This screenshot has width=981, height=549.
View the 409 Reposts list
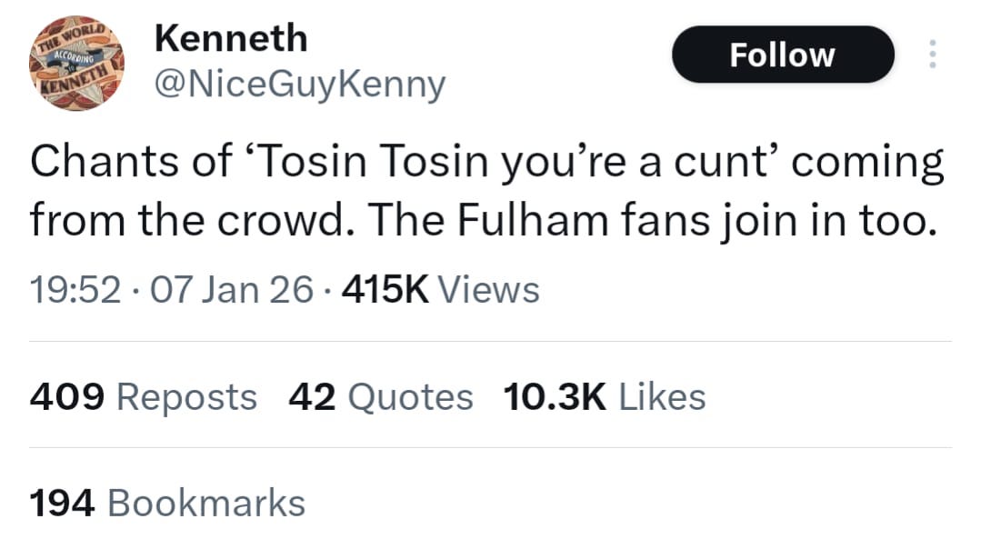143,397
